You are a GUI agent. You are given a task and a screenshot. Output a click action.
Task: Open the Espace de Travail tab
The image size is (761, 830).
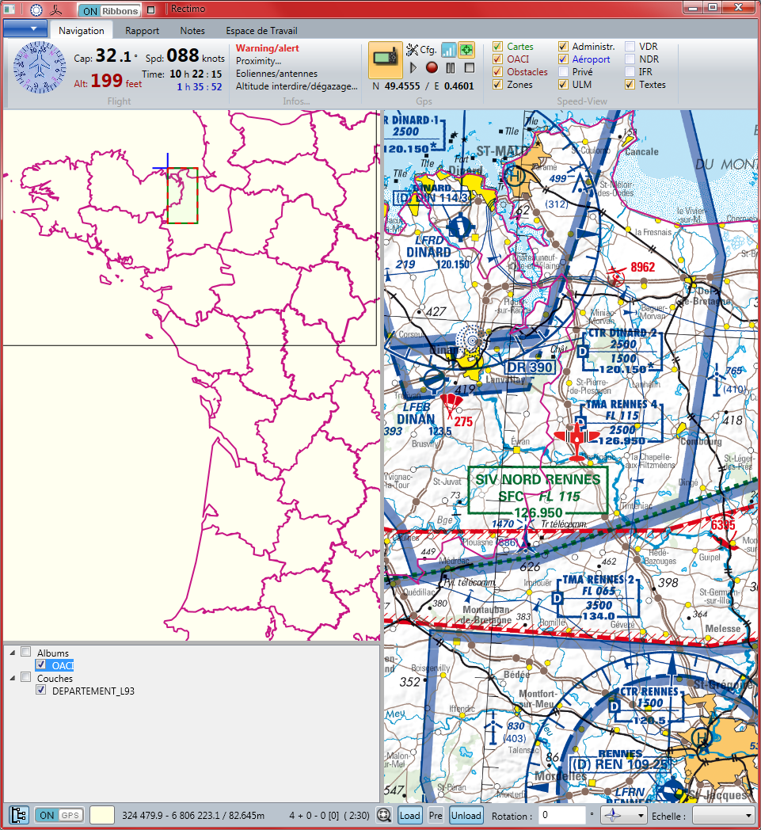click(x=261, y=30)
